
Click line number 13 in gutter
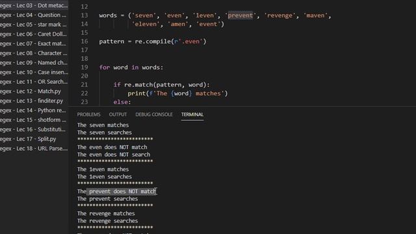click(84, 16)
